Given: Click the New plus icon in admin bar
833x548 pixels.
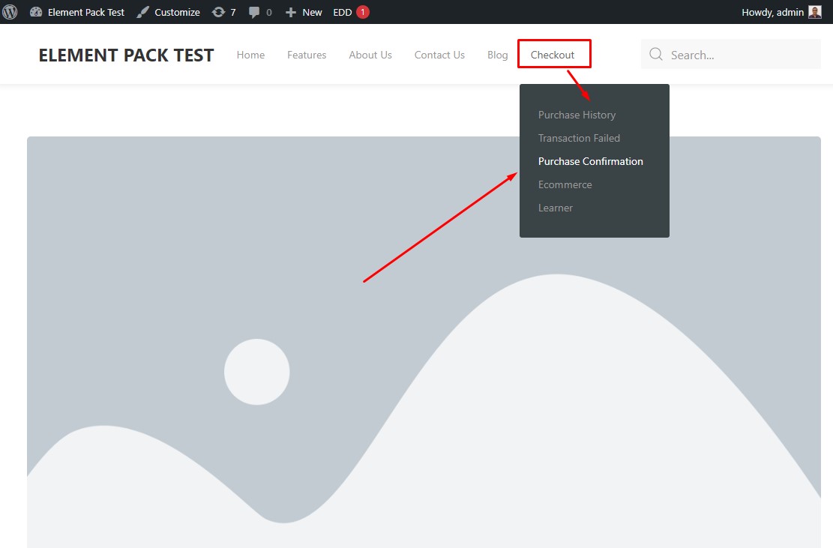Looking at the screenshot, I should [x=292, y=11].
